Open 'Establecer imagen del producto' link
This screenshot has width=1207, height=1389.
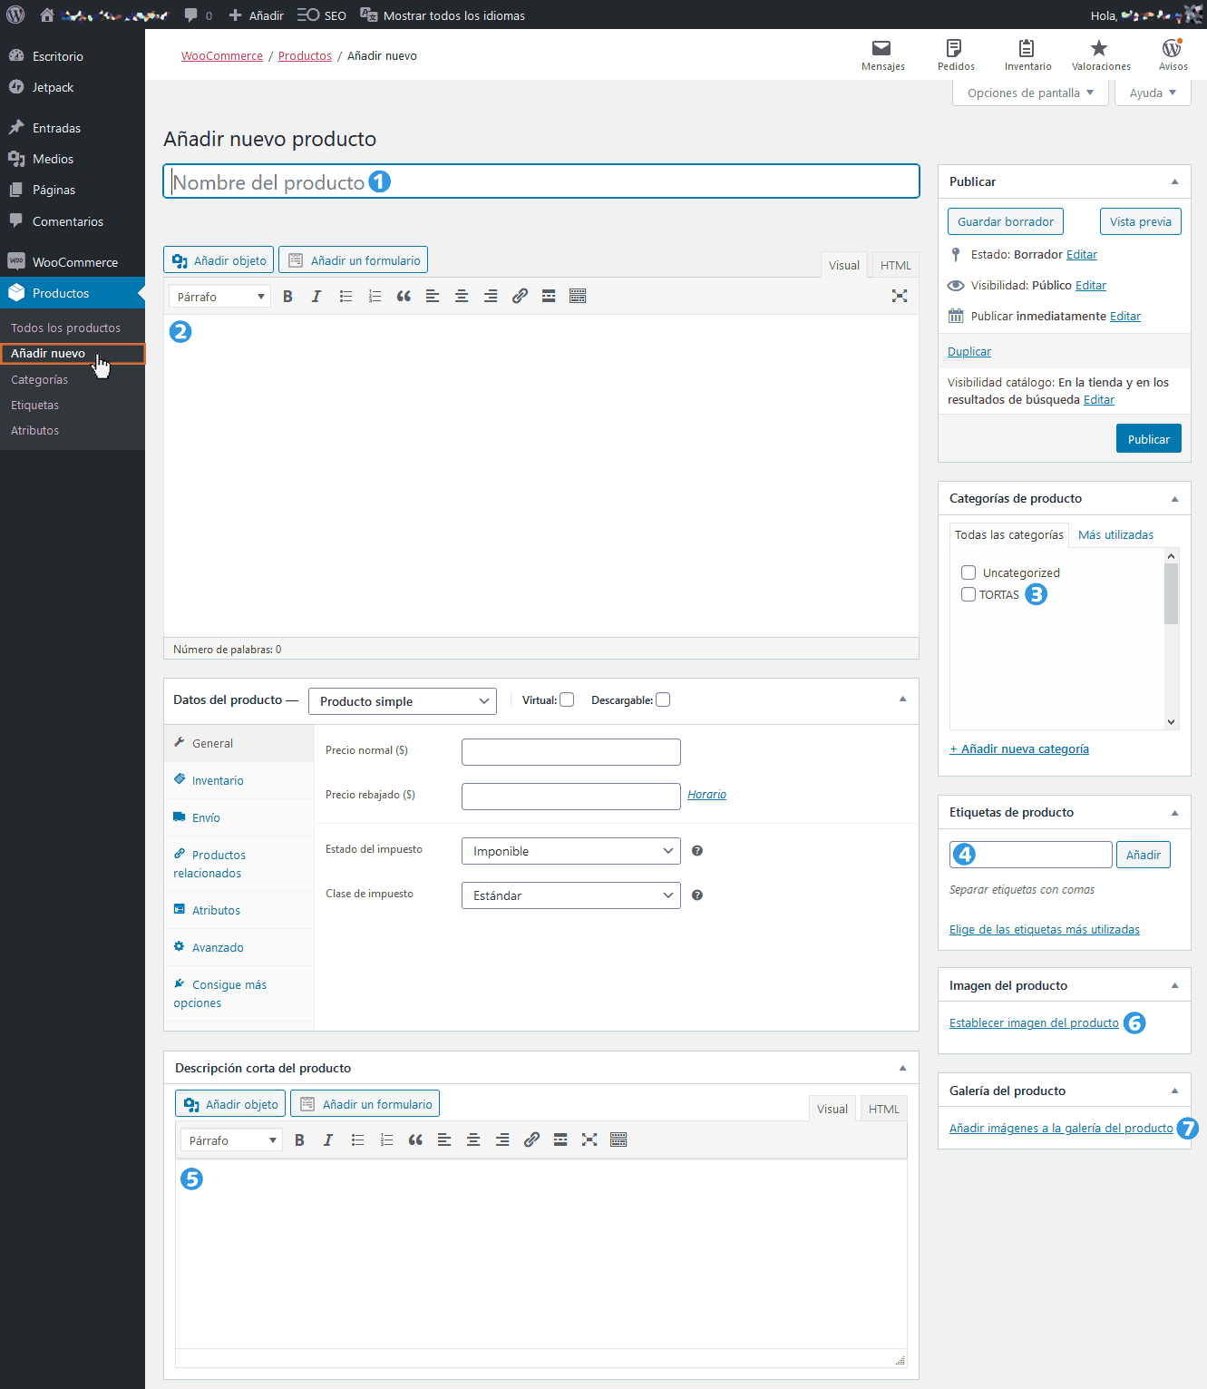pos(1033,1022)
